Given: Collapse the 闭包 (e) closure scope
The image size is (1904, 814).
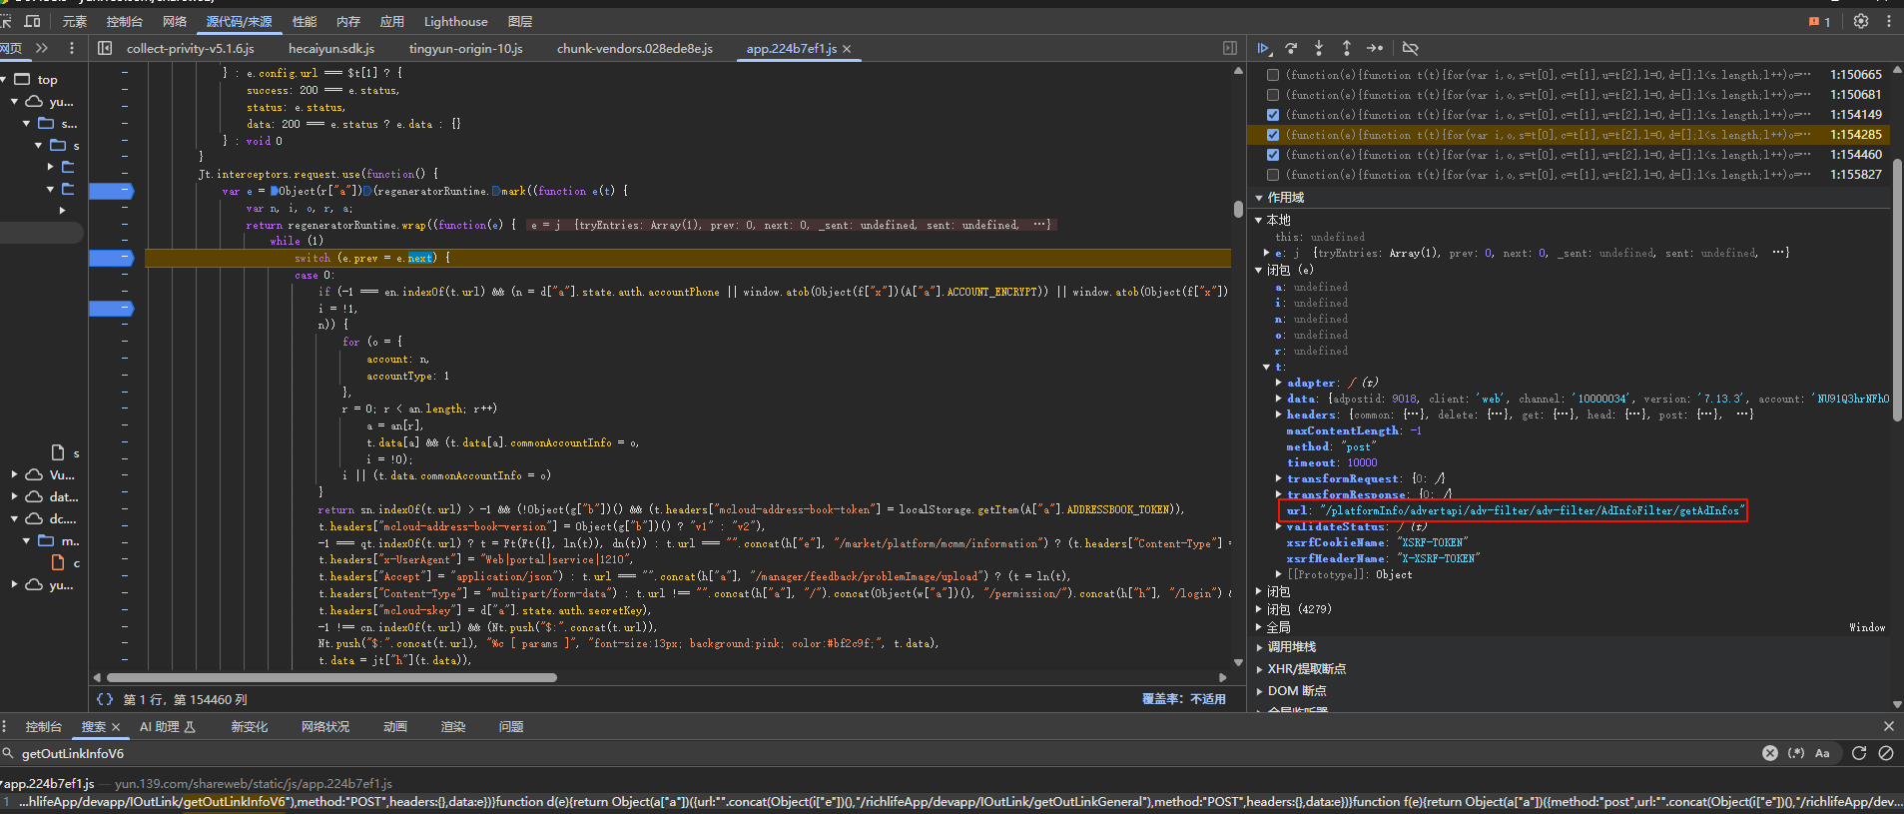Looking at the screenshot, I should 1260,271.
